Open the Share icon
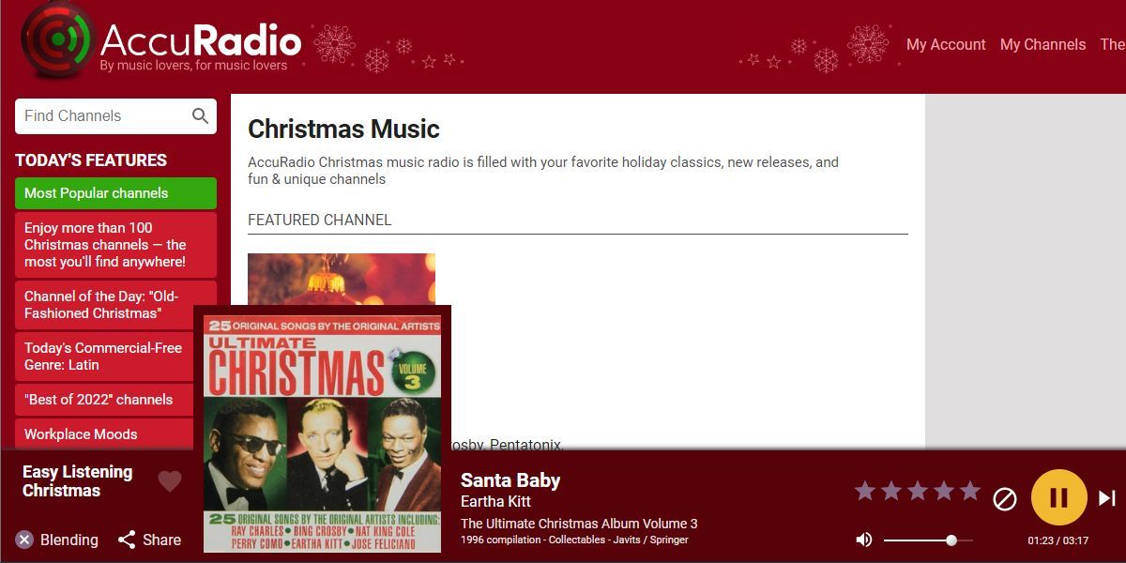 tap(127, 540)
